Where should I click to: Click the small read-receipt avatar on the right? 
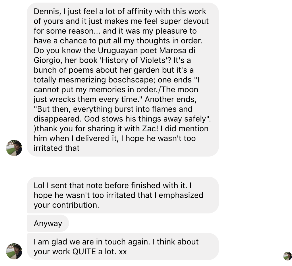pos(287,256)
